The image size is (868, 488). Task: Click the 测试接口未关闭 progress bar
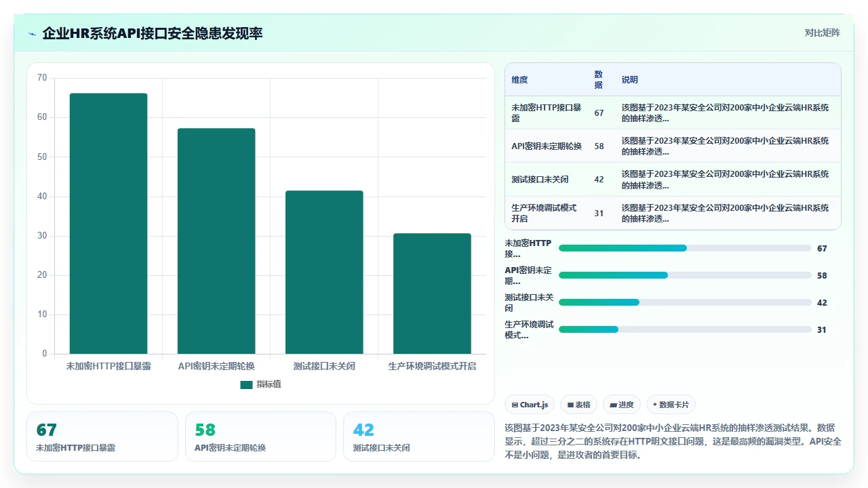tap(685, 302)
